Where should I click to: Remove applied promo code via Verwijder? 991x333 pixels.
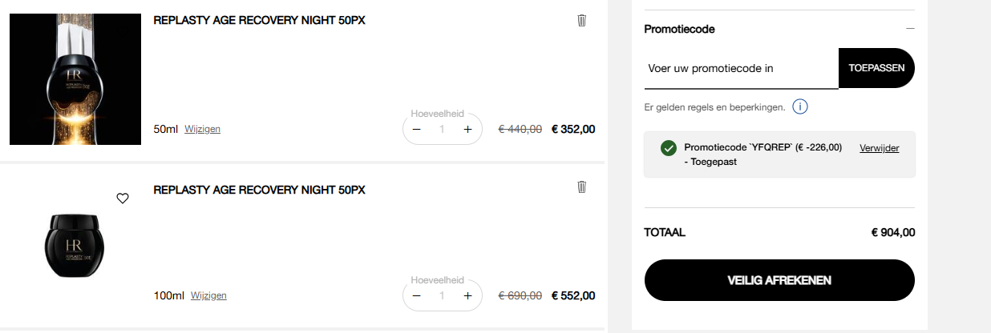pos(879,148)
